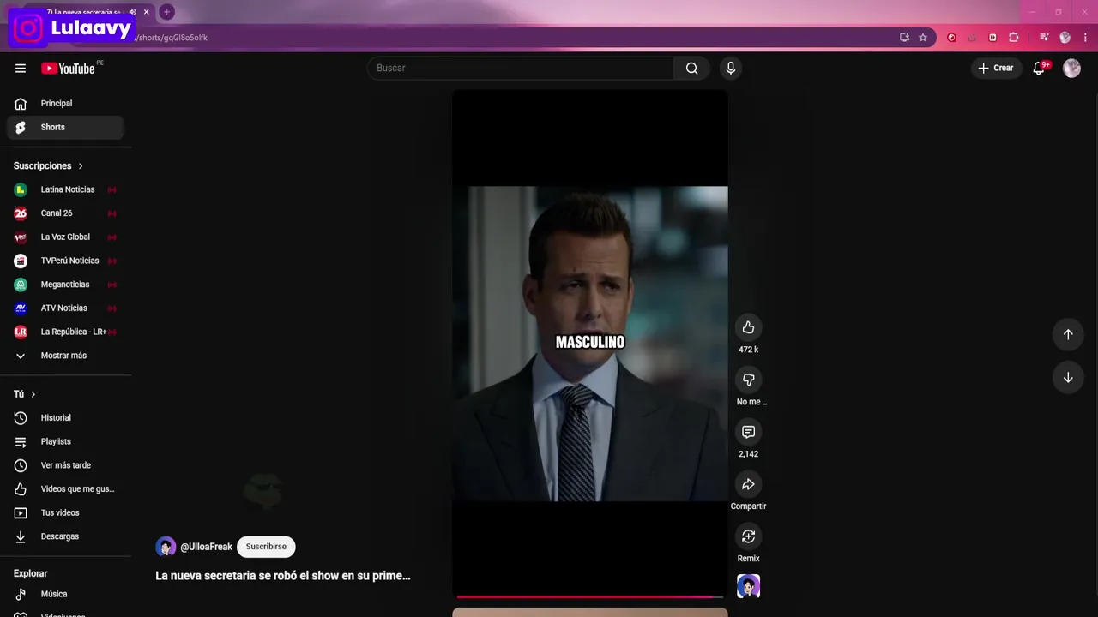Click the title La nueva secretaria se robó
This screenshot has height=617, width=1098.
pos(283,576)
